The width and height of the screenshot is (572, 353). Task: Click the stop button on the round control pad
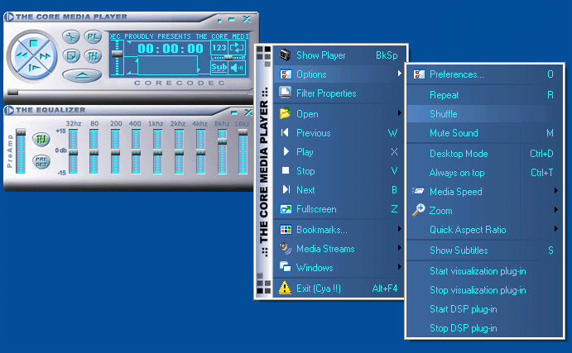(33, 43)
